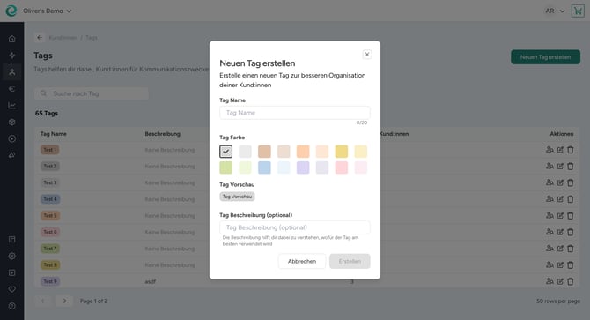Open the Euro finance icon in sidebar

tap(12, 89)
